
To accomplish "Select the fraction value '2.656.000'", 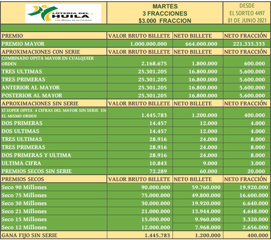I will click(x=255, y=227).
